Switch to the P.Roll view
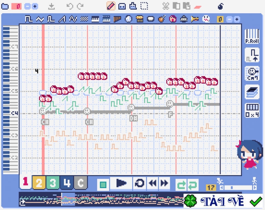The width and height of the screenshot is (265, 210). point(252,36)
